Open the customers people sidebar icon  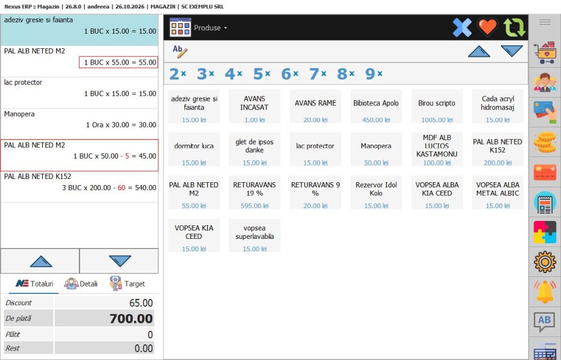545,82
